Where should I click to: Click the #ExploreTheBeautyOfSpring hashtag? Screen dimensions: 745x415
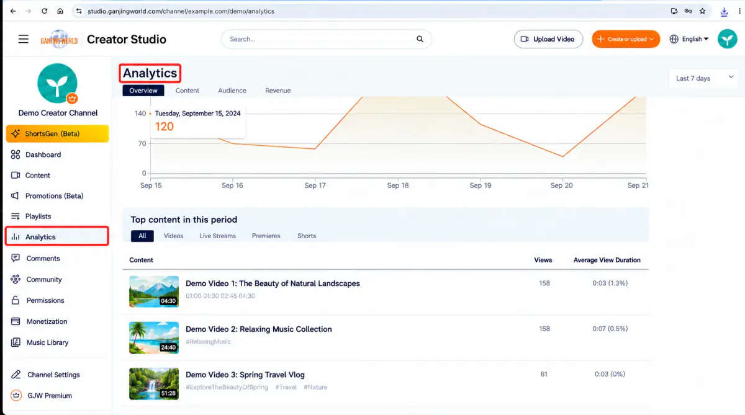(x=227, y=387)
